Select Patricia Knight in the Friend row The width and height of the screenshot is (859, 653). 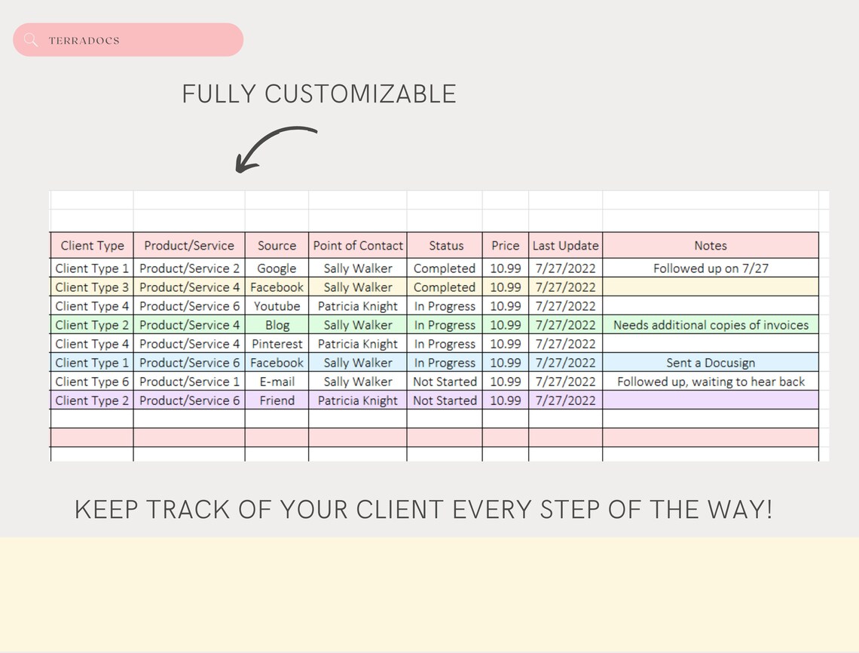(357, 400)
